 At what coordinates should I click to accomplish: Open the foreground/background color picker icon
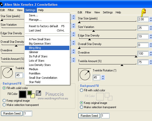31,94
